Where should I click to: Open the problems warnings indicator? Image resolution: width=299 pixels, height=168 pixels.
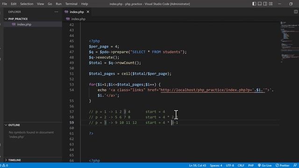click(x=4, y=165)
